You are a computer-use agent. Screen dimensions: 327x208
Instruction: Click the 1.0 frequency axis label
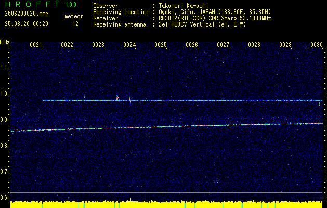pos(4,94)
